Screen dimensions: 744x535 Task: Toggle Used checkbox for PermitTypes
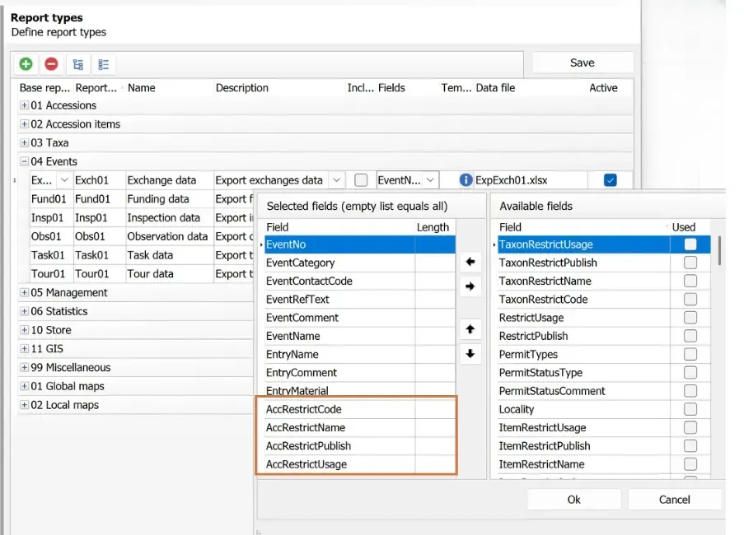[690, 354]
